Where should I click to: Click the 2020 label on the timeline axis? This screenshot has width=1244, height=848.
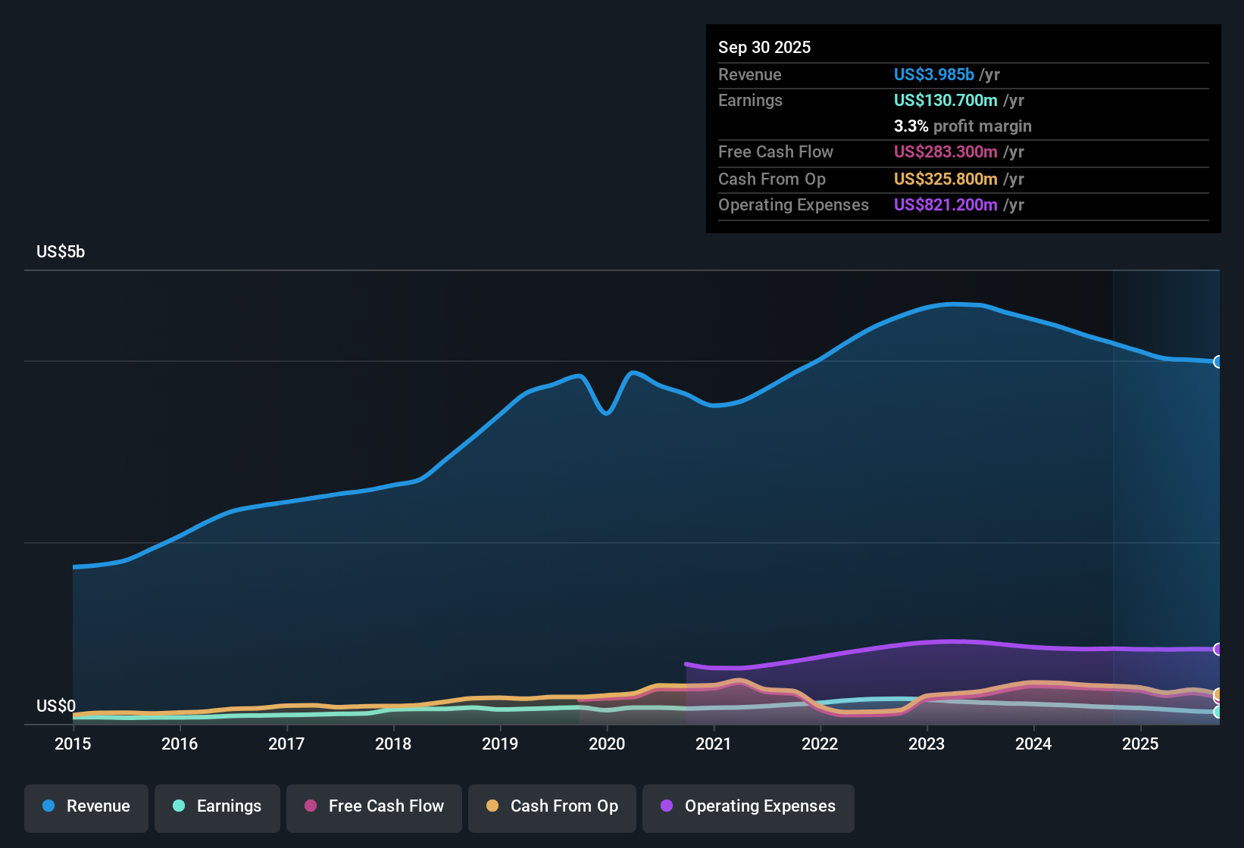coord(607,744)
